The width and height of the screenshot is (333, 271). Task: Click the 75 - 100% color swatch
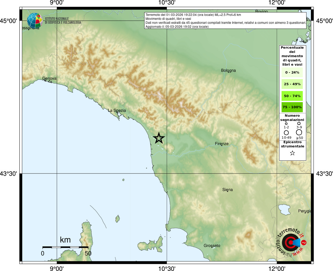(292, 107)
